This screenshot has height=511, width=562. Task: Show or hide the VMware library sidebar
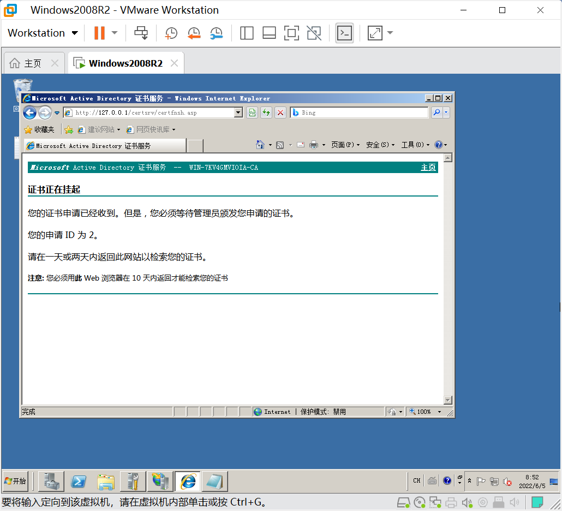(247, 33)
